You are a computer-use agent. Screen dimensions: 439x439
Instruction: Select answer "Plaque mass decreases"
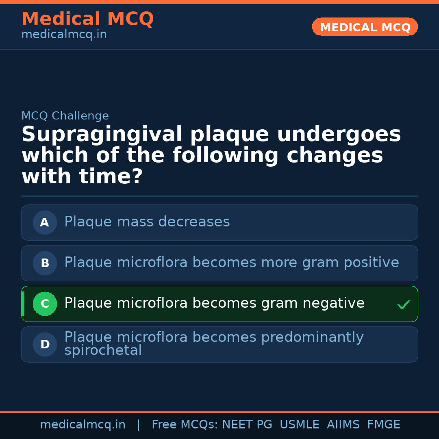tap(147, 222)
